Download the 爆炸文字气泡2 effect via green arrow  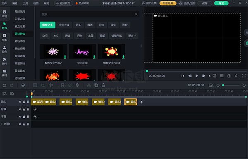pyautogui.click(x=65, y=57)
